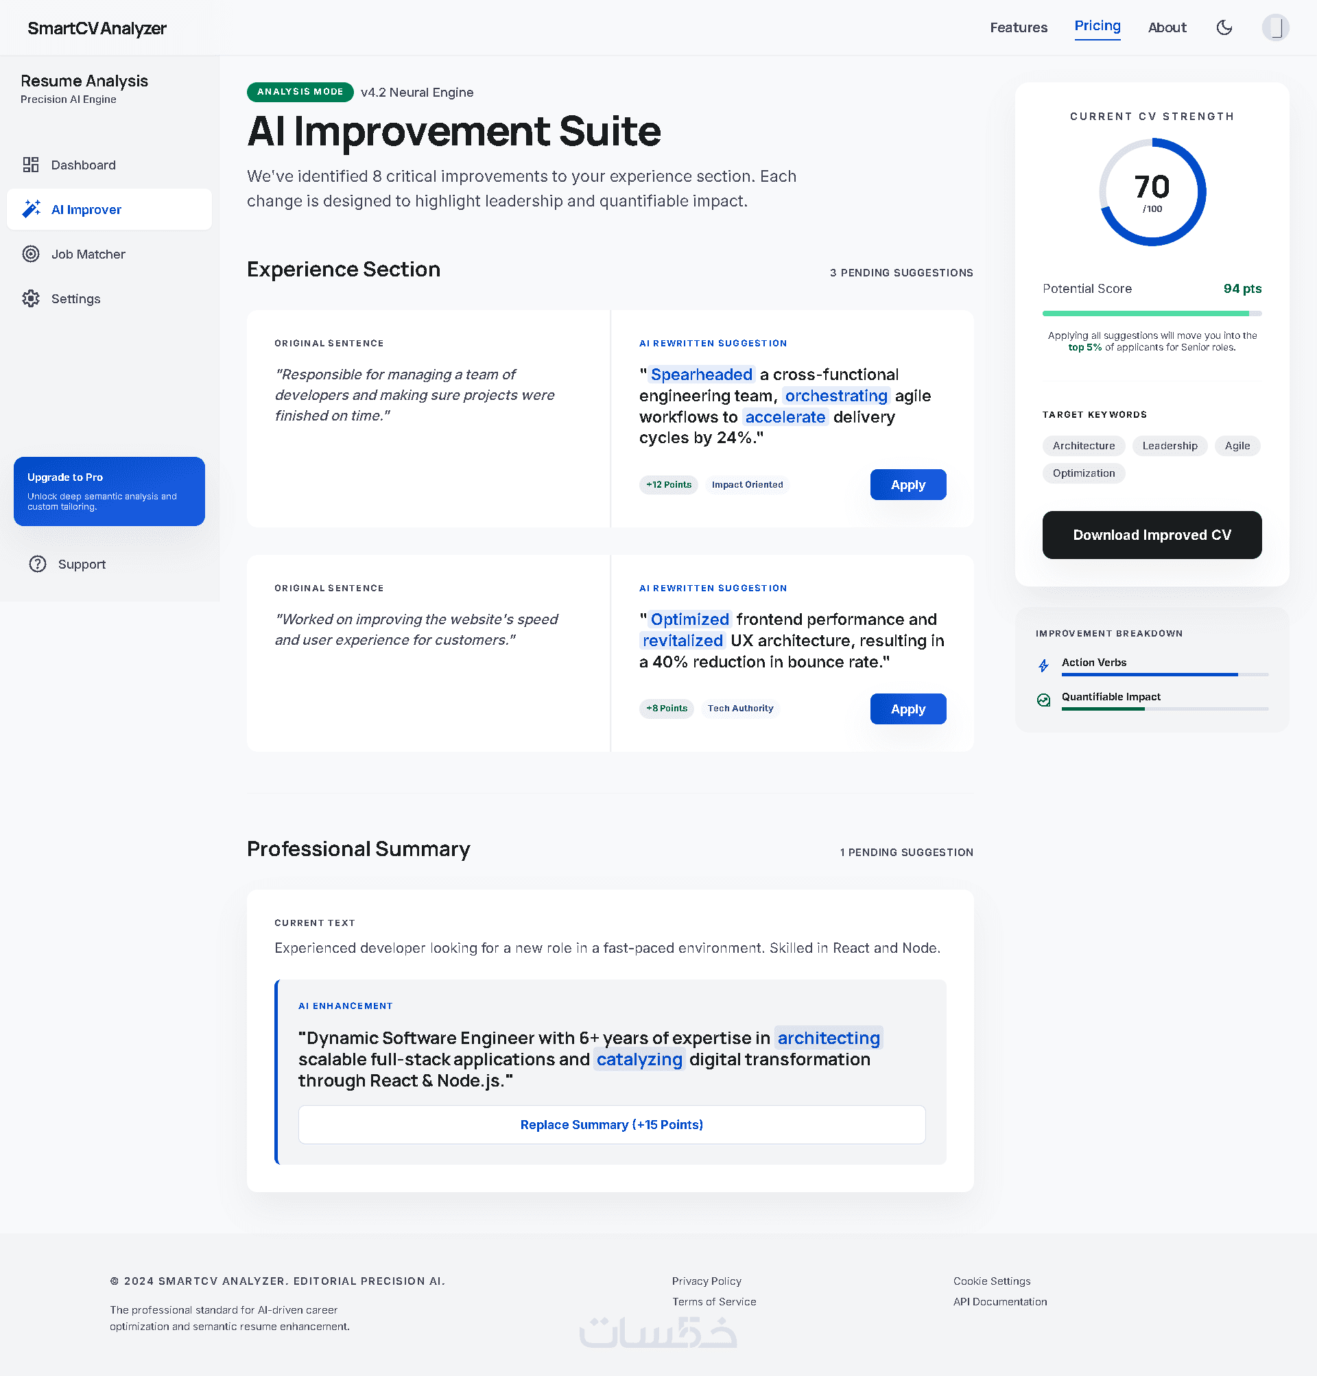This screenshot has width=1317, height=1376.
Task: Click the Action Verbs lightning icon
Action: point(1043,665)
